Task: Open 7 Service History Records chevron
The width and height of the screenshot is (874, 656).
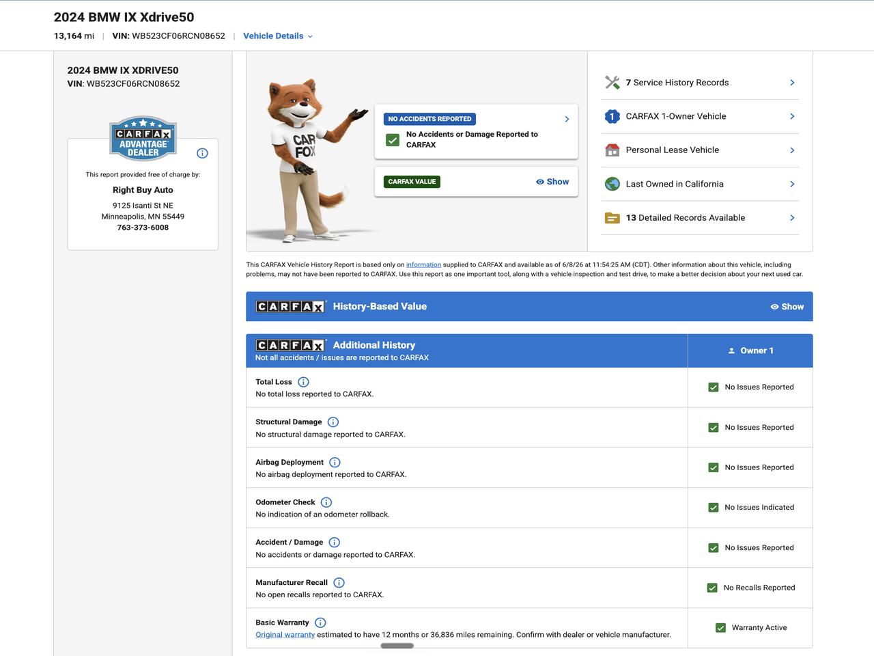Action: pyautogui.click(x=792, y=83)
